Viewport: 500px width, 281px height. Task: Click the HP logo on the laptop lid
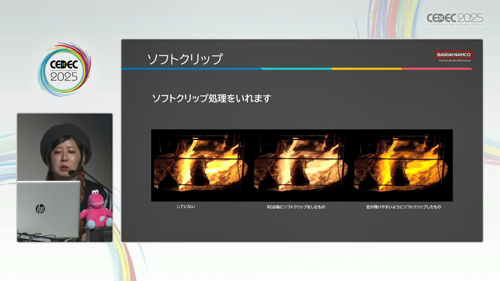40,209
